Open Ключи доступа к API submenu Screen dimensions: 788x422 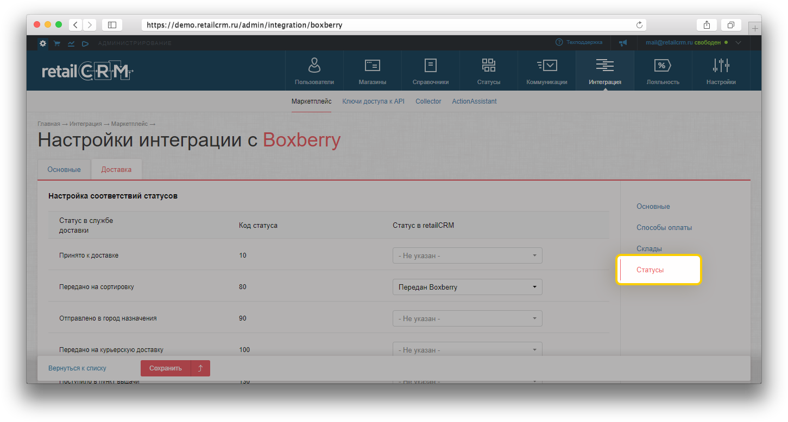point(373,101)
